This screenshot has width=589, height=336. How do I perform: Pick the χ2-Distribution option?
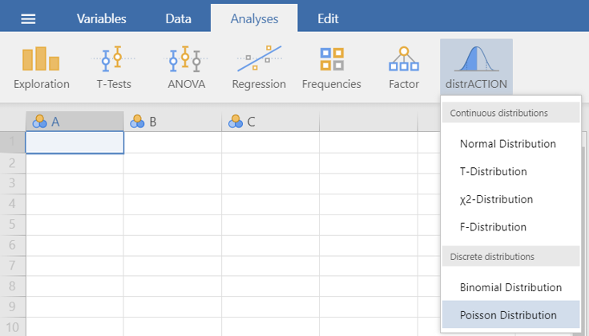click(x=496, y=199)
